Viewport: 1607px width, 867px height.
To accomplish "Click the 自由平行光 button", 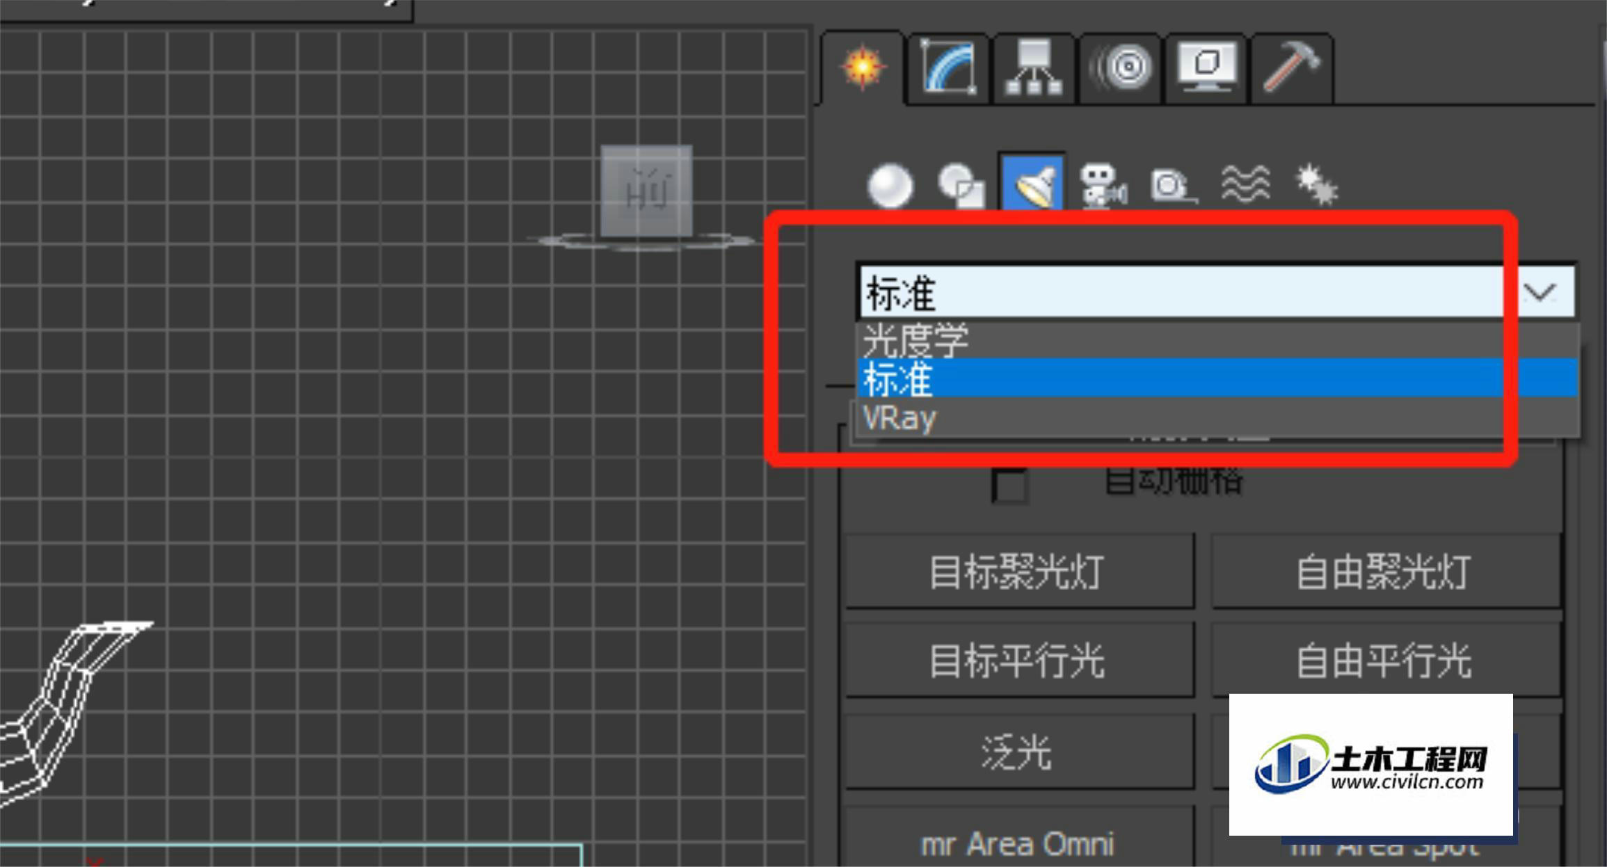I will click(x=1385, y=660).
